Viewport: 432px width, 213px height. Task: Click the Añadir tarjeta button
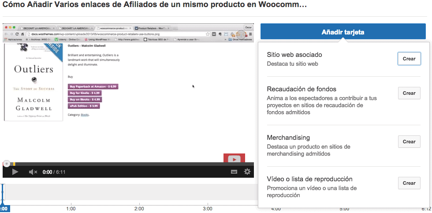tap(343, 32)
